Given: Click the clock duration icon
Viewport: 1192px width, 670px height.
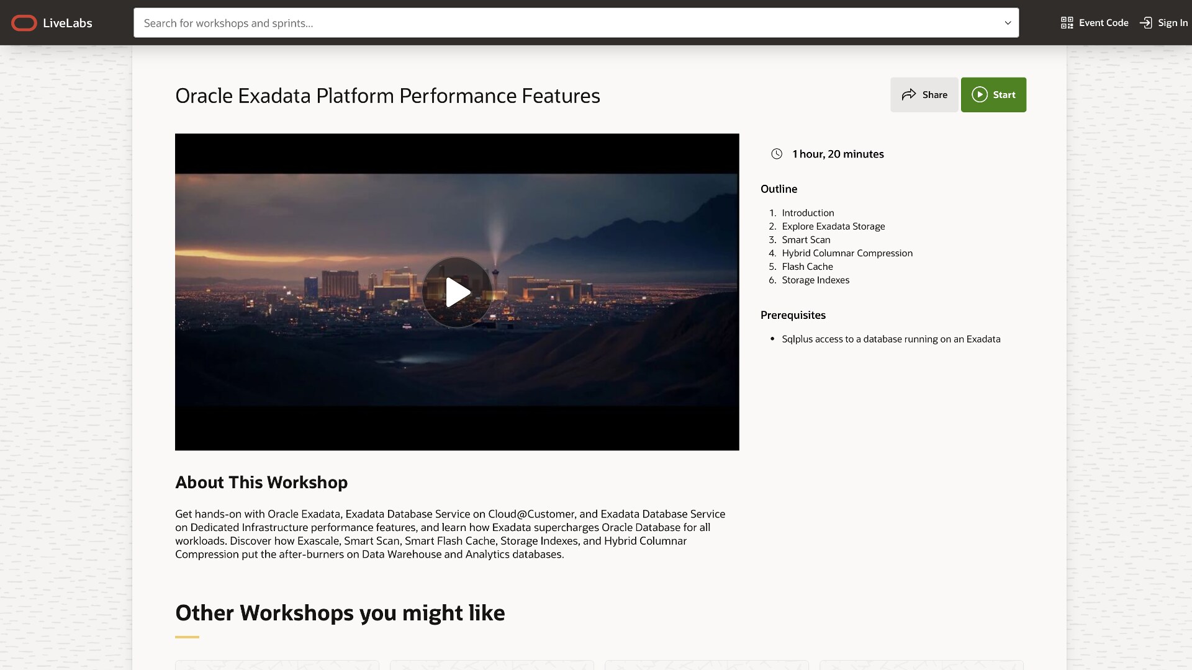Looking at the screenshot, I should point(777,153).
